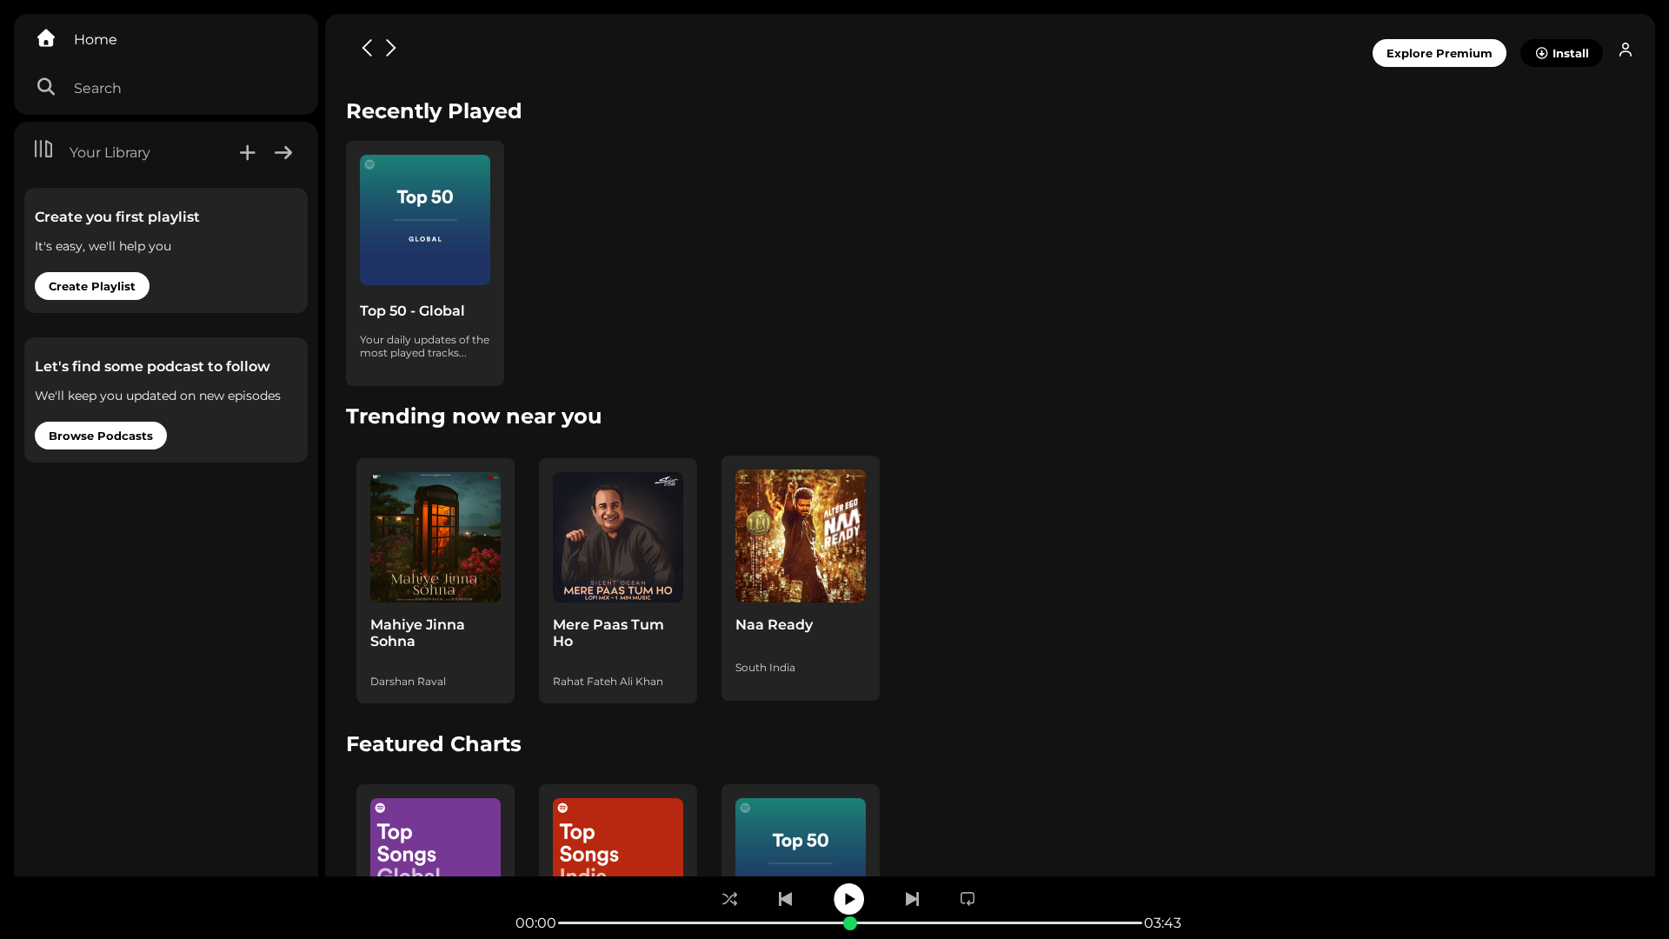Click the 'Mere Paas Tum Ho' title text
Screen dimensions: 1669x939
[x=608, y=633]
